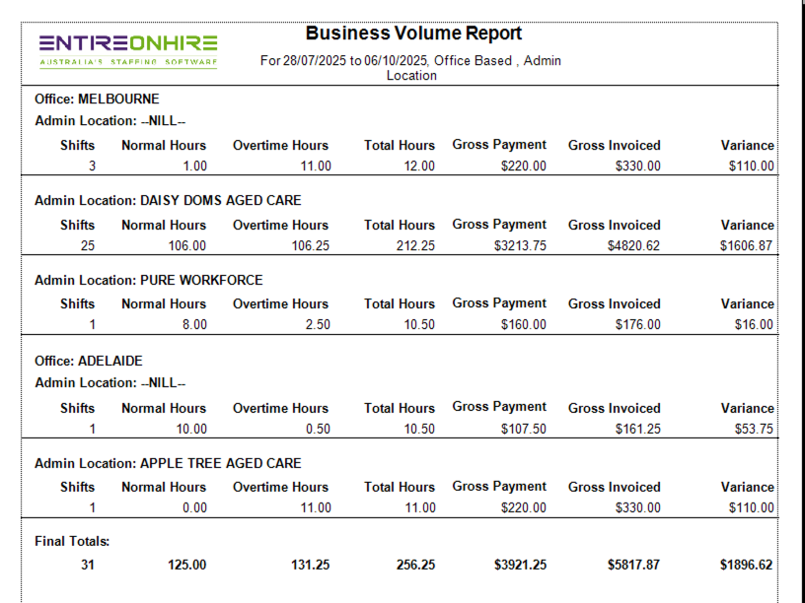The height and width of the screenshot is (603, 805).
Task: Select final total variance $1896.62
Action: [x=747, y=566]
